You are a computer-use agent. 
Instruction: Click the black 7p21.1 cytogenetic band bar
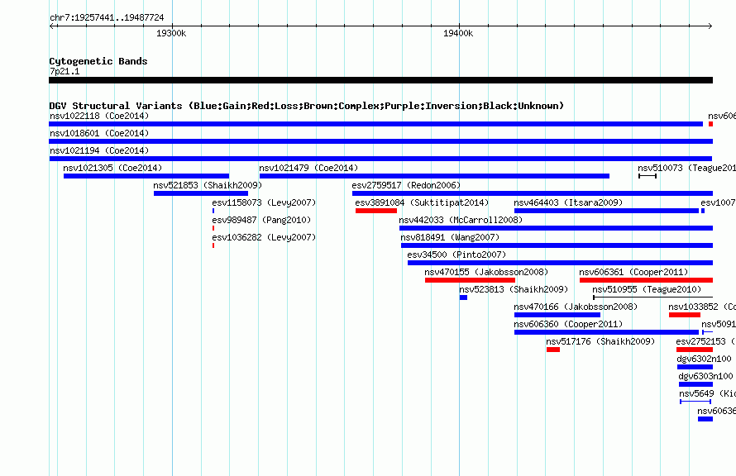[x=380, y=81]
